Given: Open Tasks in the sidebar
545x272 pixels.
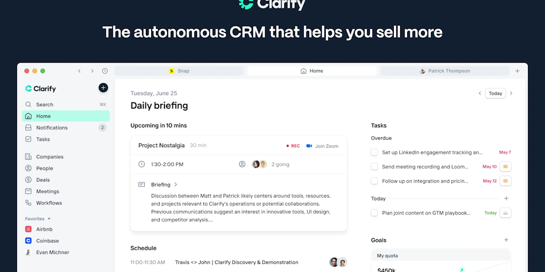Looking at the screenshot, I should (x=65, y=139).
